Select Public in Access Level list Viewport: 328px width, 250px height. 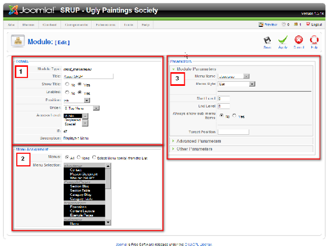73,116
